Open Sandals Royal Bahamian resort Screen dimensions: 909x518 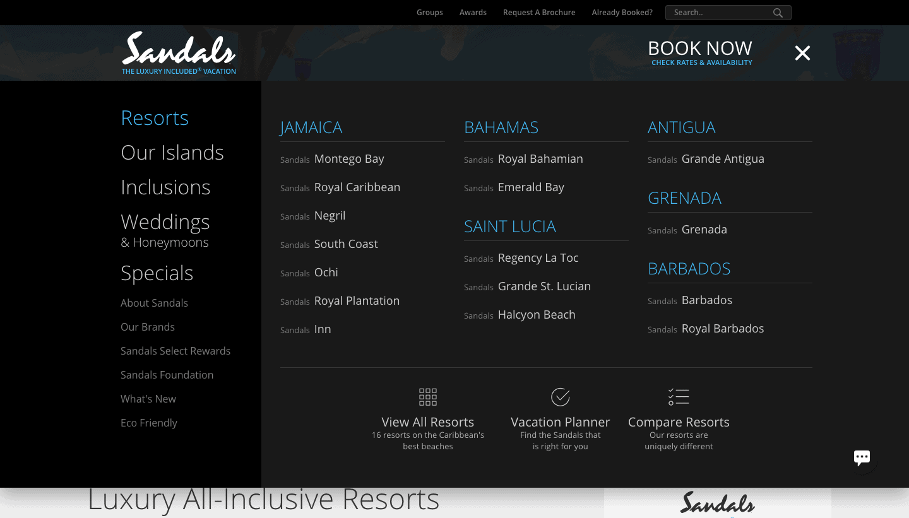523,159
